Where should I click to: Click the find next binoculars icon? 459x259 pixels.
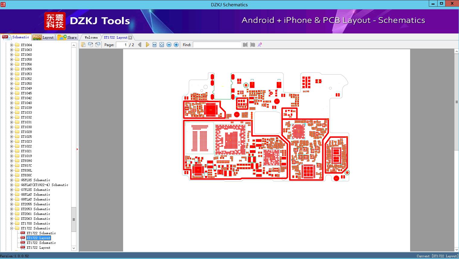point(253,45)
